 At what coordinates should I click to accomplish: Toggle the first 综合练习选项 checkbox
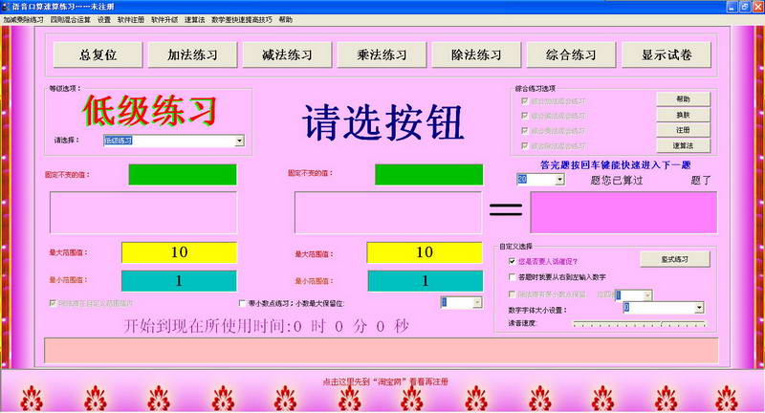click(x=524, y=101)
